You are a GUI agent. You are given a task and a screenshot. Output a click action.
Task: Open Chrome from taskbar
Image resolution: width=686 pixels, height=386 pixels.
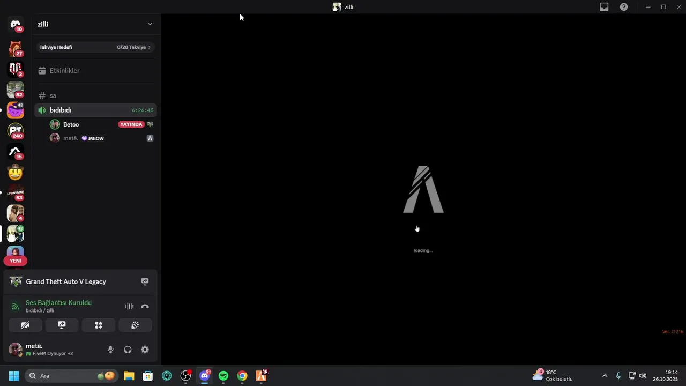(x=242, y=376)
